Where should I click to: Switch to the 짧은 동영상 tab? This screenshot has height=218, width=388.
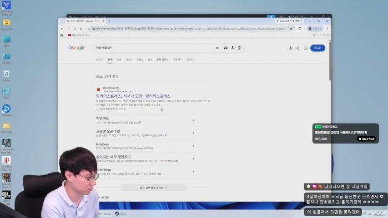[162, 59]
